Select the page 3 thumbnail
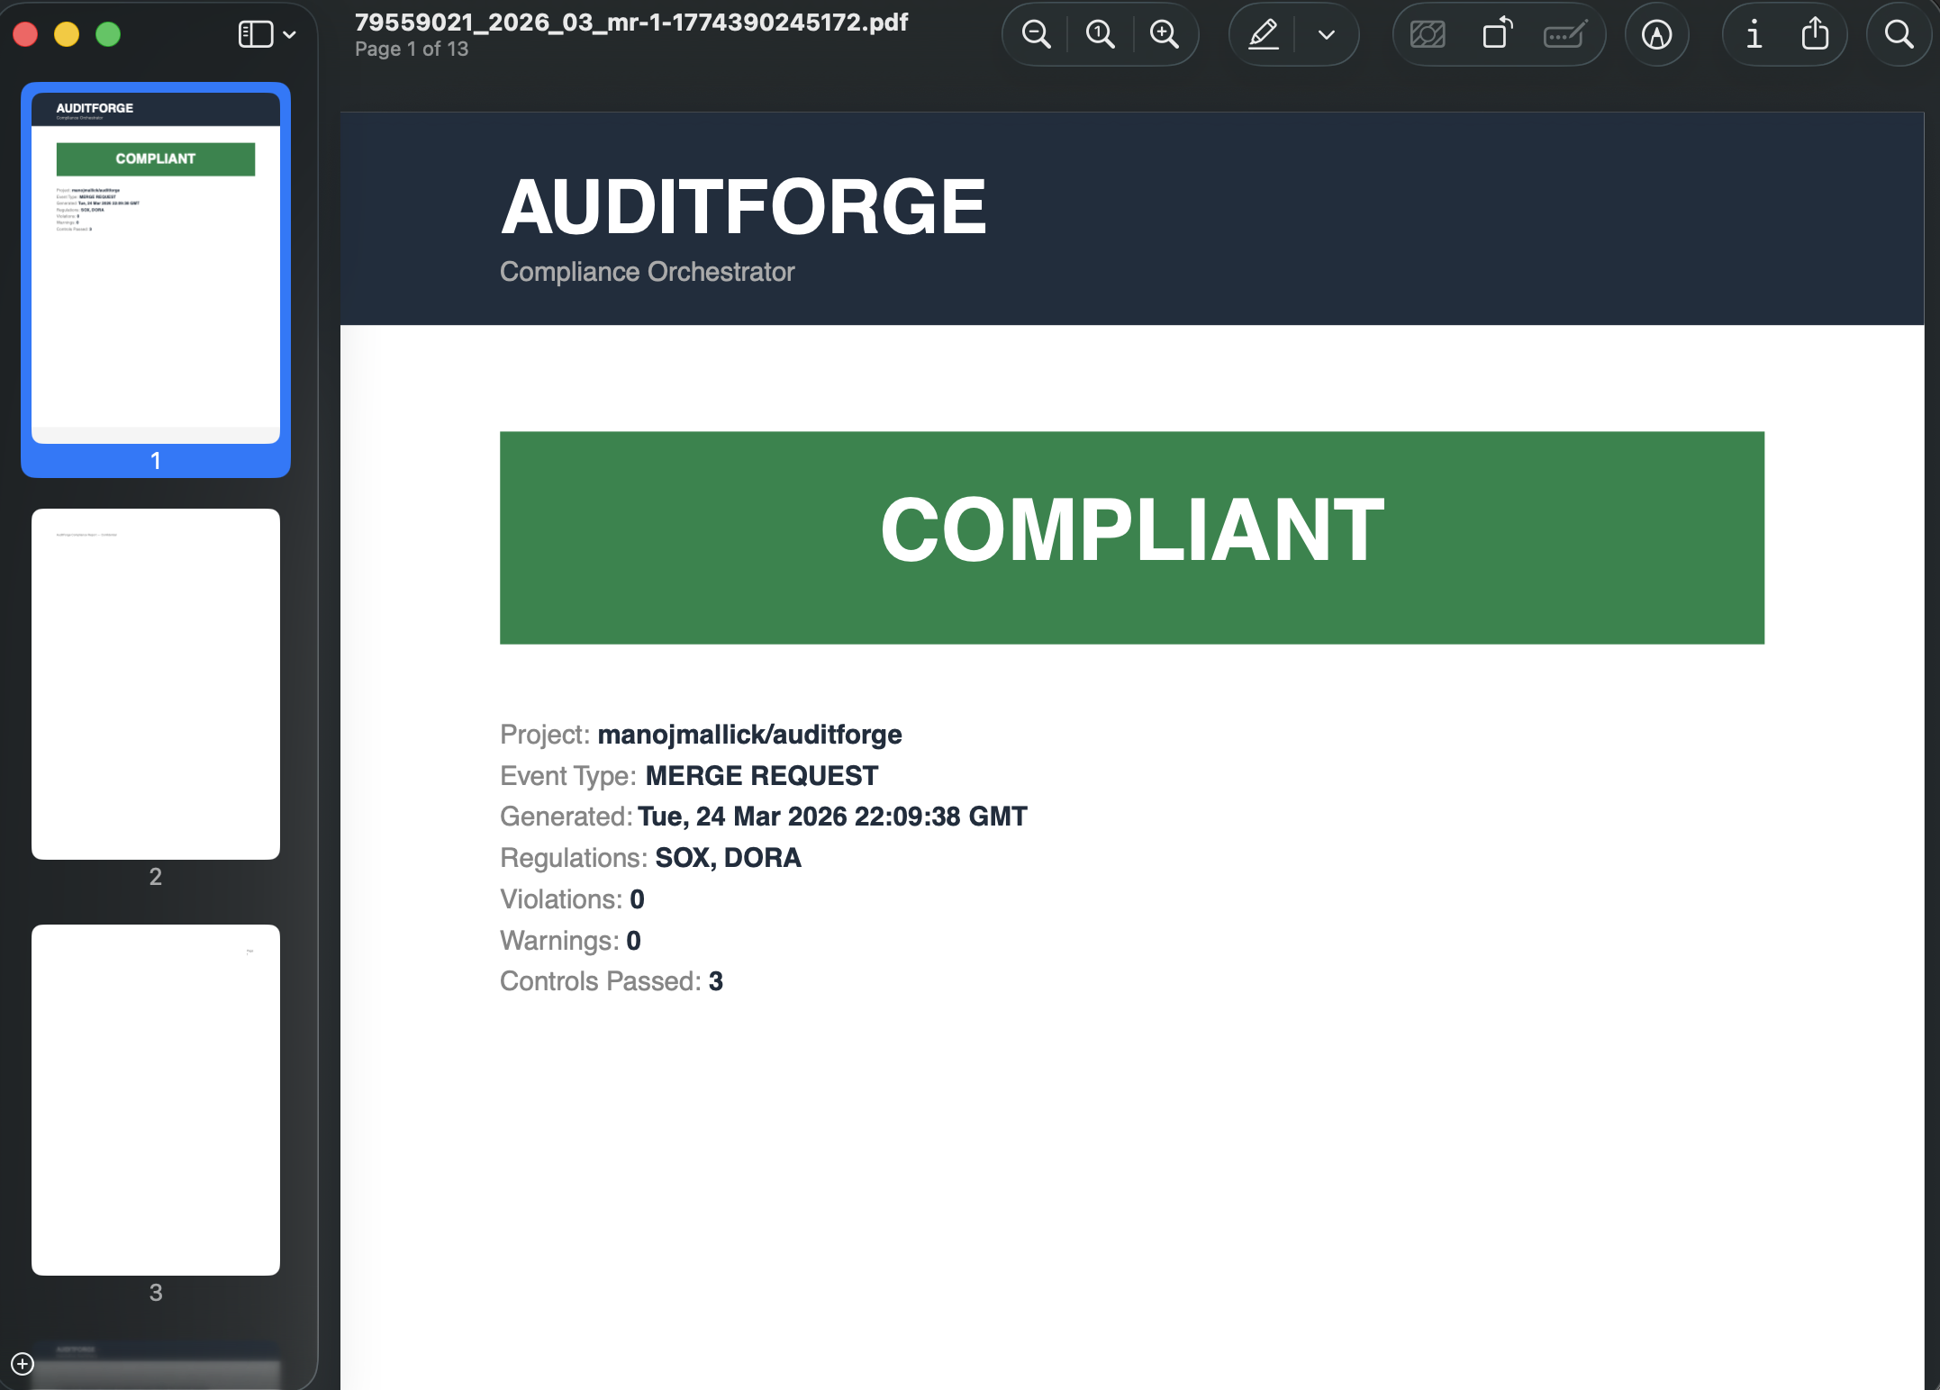Viewport: 1940px width, 1390px height. click(156, 1100)
